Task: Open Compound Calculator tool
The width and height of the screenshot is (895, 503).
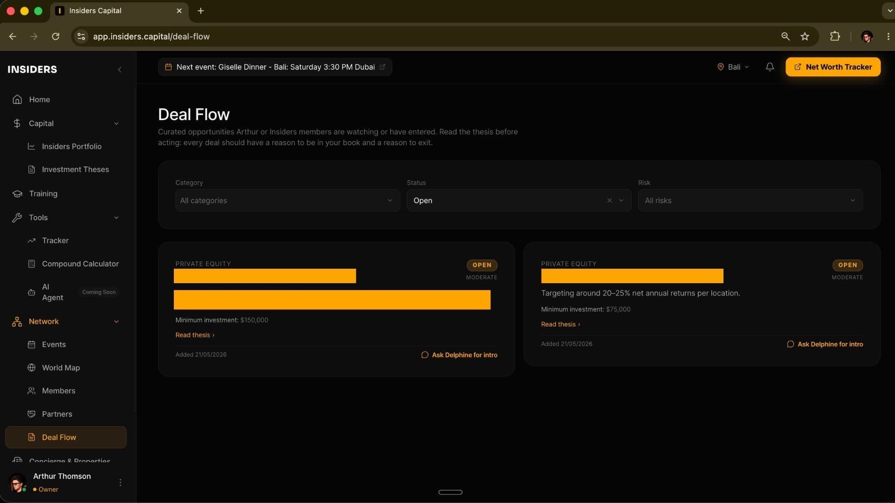Action: tap(80, 264)
